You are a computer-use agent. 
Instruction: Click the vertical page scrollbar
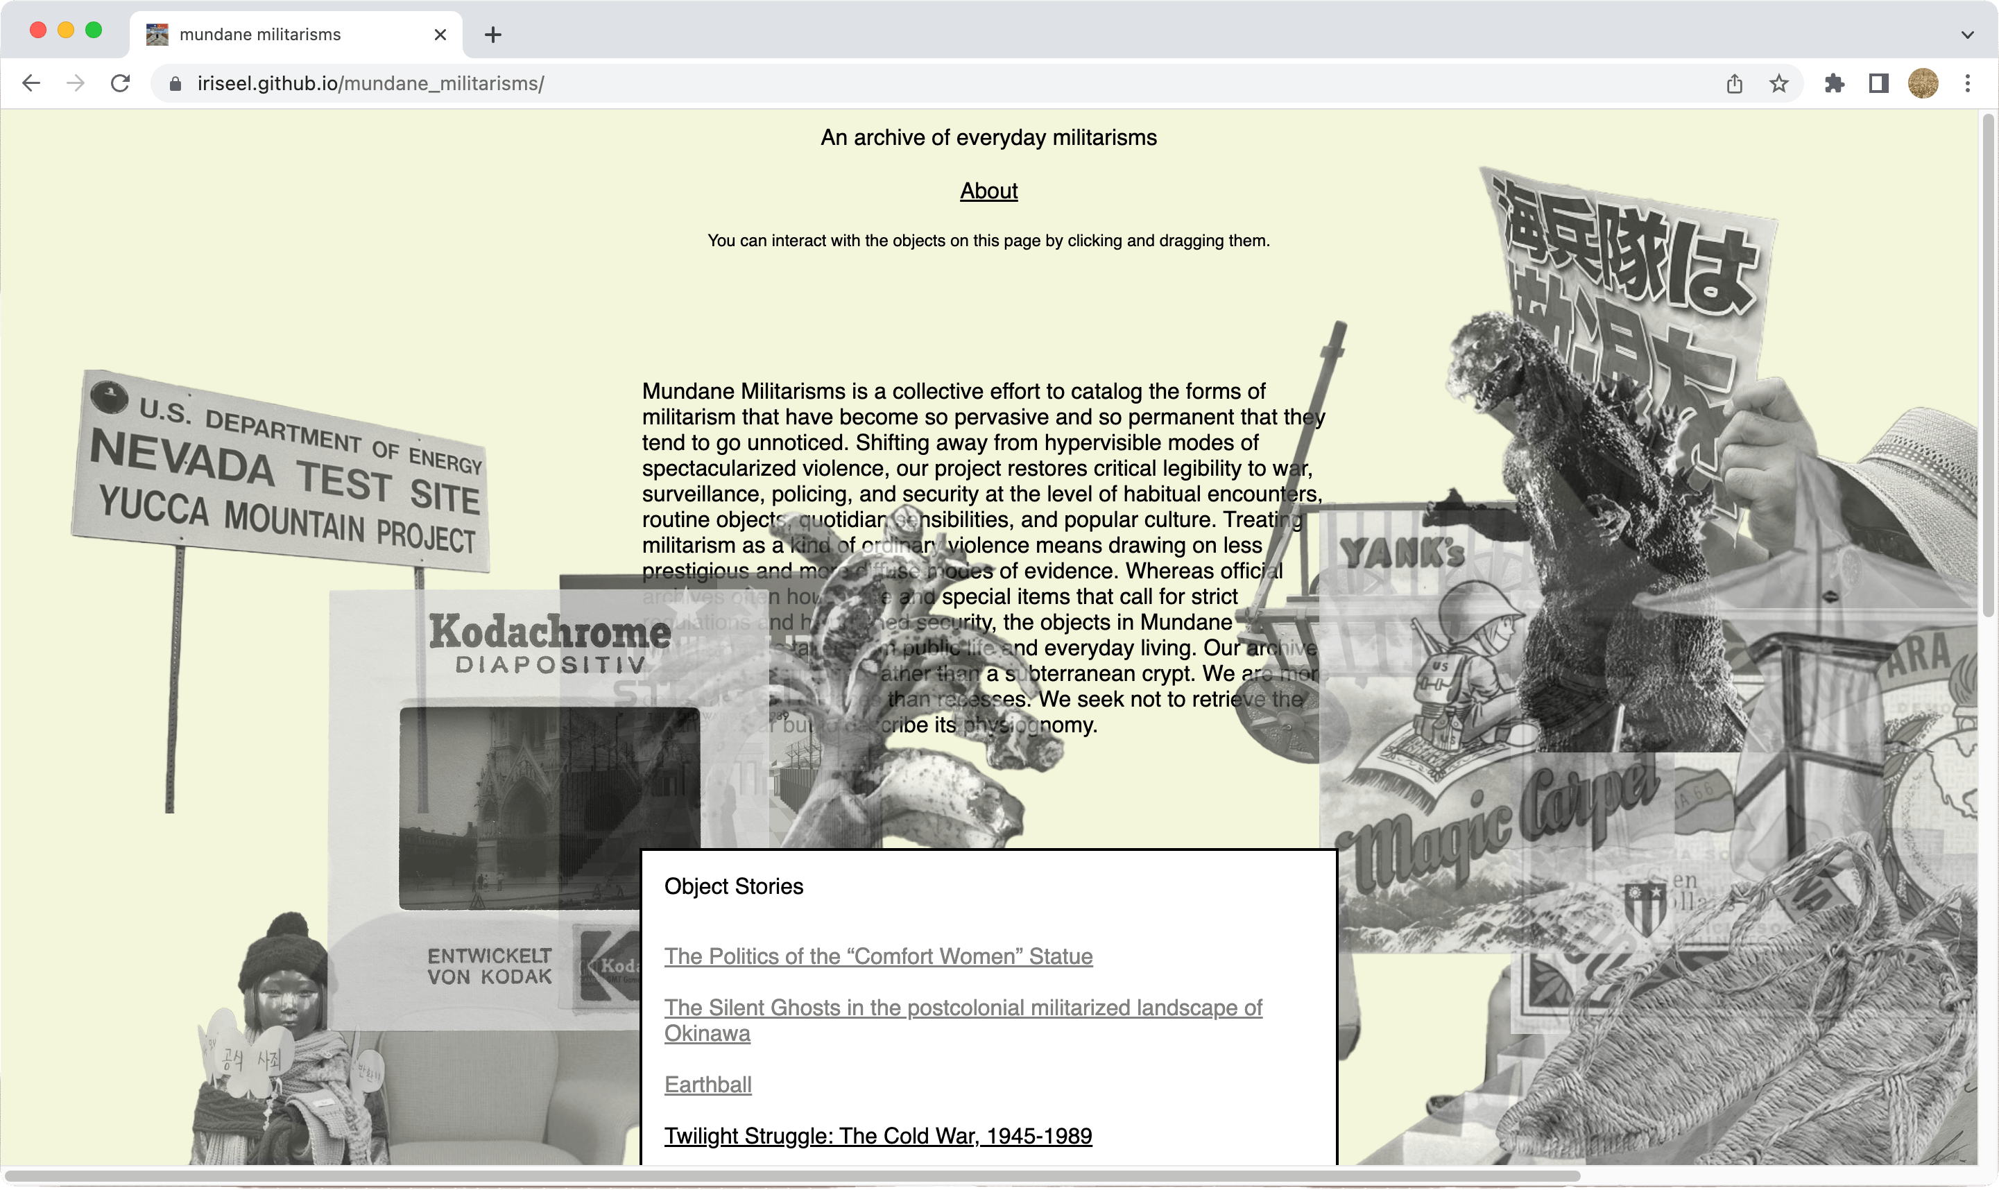pyautogui.click(x=1988, y=365)
